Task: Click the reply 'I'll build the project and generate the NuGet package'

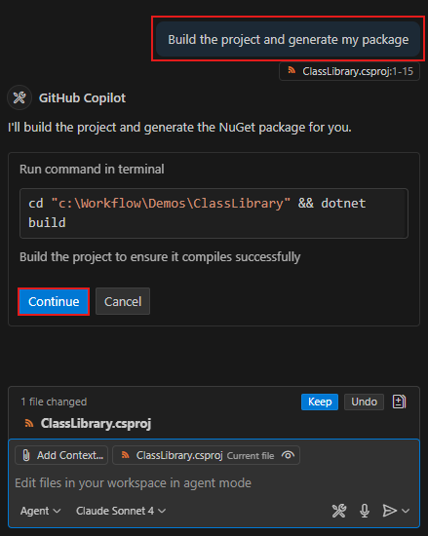Action: click(x=179, y=127)
